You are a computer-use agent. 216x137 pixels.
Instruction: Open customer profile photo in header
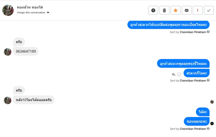[x=8, y=10]
